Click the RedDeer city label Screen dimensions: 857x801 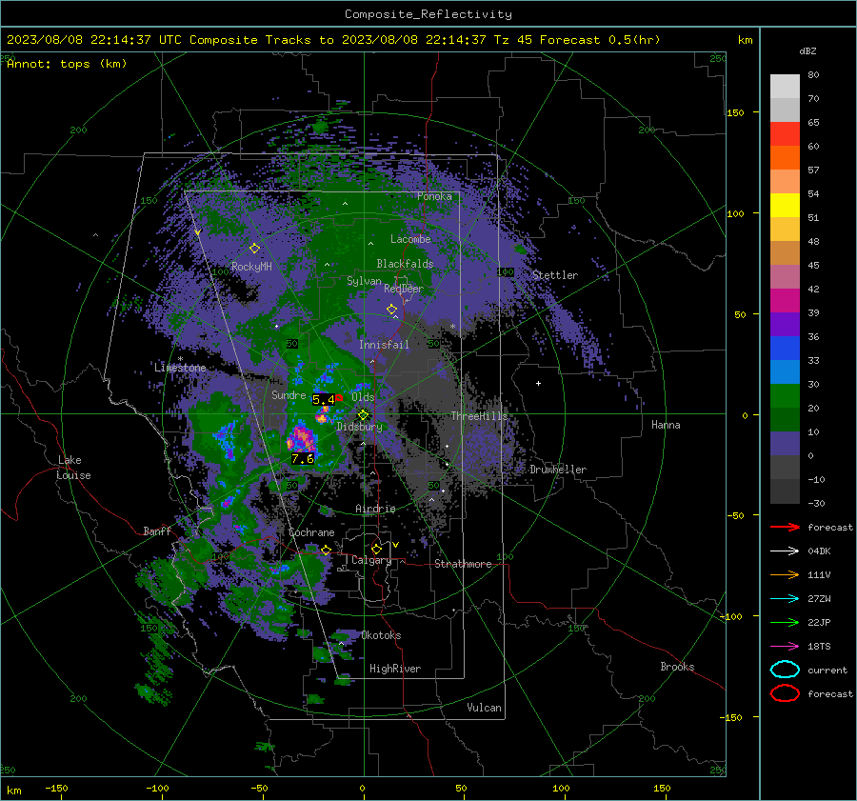tap(404, 289)
